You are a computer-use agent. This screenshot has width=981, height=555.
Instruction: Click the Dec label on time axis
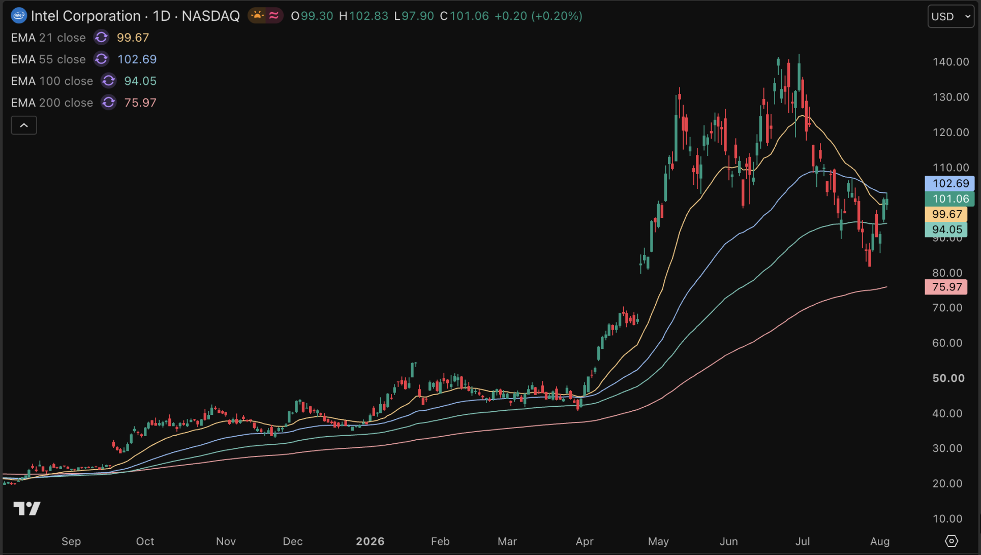pos(293,541)
